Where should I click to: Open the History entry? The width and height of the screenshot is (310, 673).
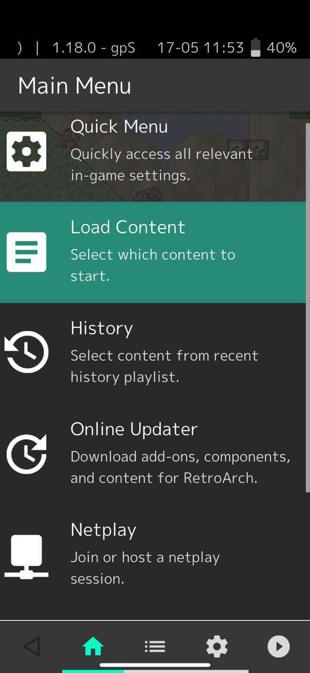pos(153,353)
